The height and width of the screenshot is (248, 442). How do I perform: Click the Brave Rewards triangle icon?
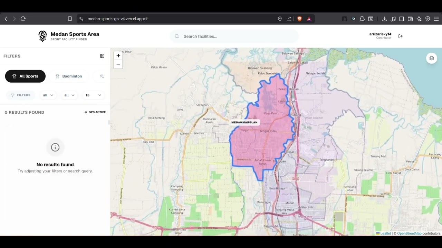click(x=309, y=19)
